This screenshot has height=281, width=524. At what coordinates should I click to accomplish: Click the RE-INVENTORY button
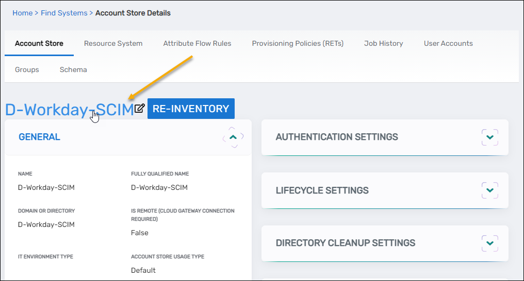[x=191, y=109]
